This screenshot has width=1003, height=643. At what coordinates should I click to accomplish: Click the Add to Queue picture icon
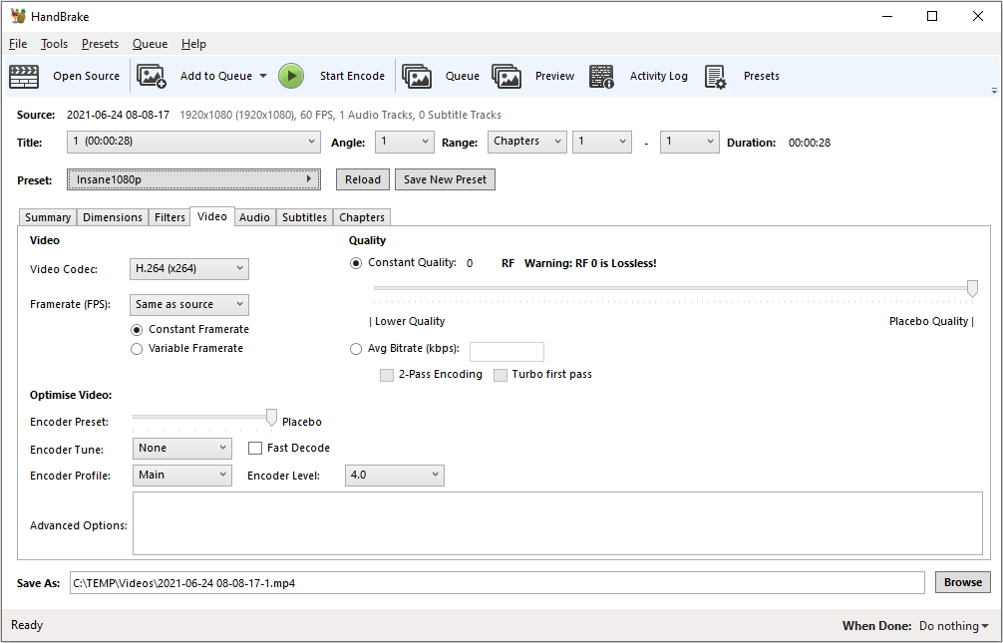pyautogui.click(x=152, y=76)
